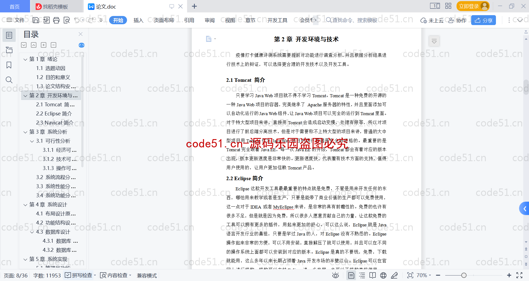Click the Print icon in toolbar

coord(56,20)
